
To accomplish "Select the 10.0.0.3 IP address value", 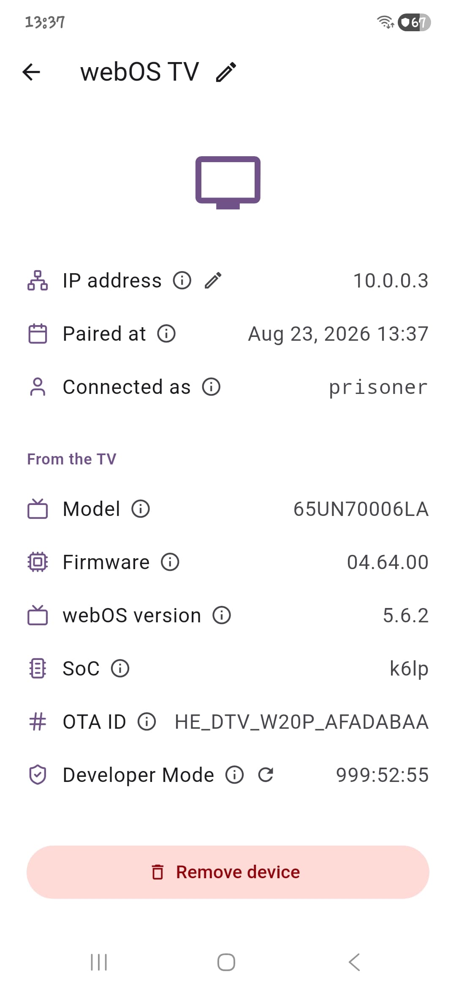I will [391, 281].
